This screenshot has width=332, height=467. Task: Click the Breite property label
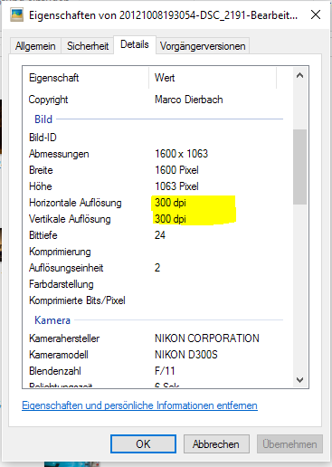tap(41, 170)
